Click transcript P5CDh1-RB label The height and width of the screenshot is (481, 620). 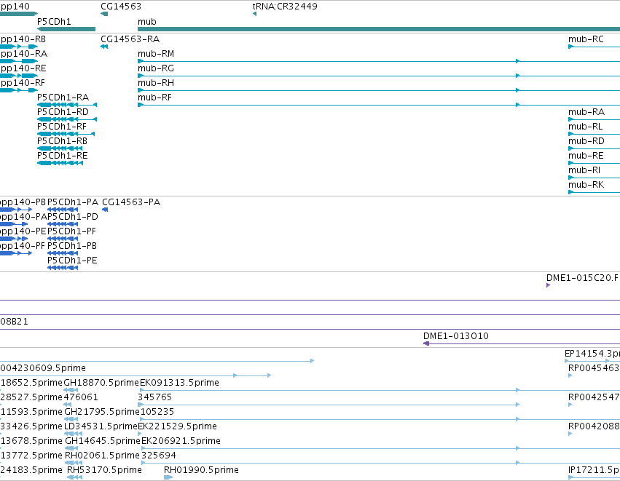pyautogui.click(x=63, y=141)
